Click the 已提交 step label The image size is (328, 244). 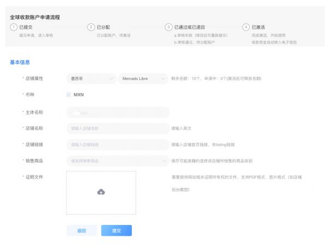(x=27, y=27)
